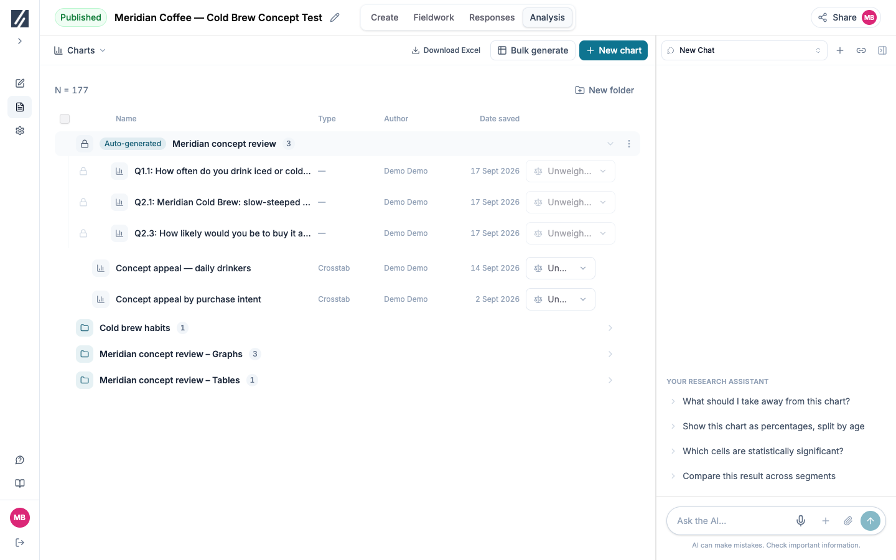This screenshot has width=896, height=560.
Task: Expand Meridian concept review – Graphs chevron
Action: click(x=610, y=354)
